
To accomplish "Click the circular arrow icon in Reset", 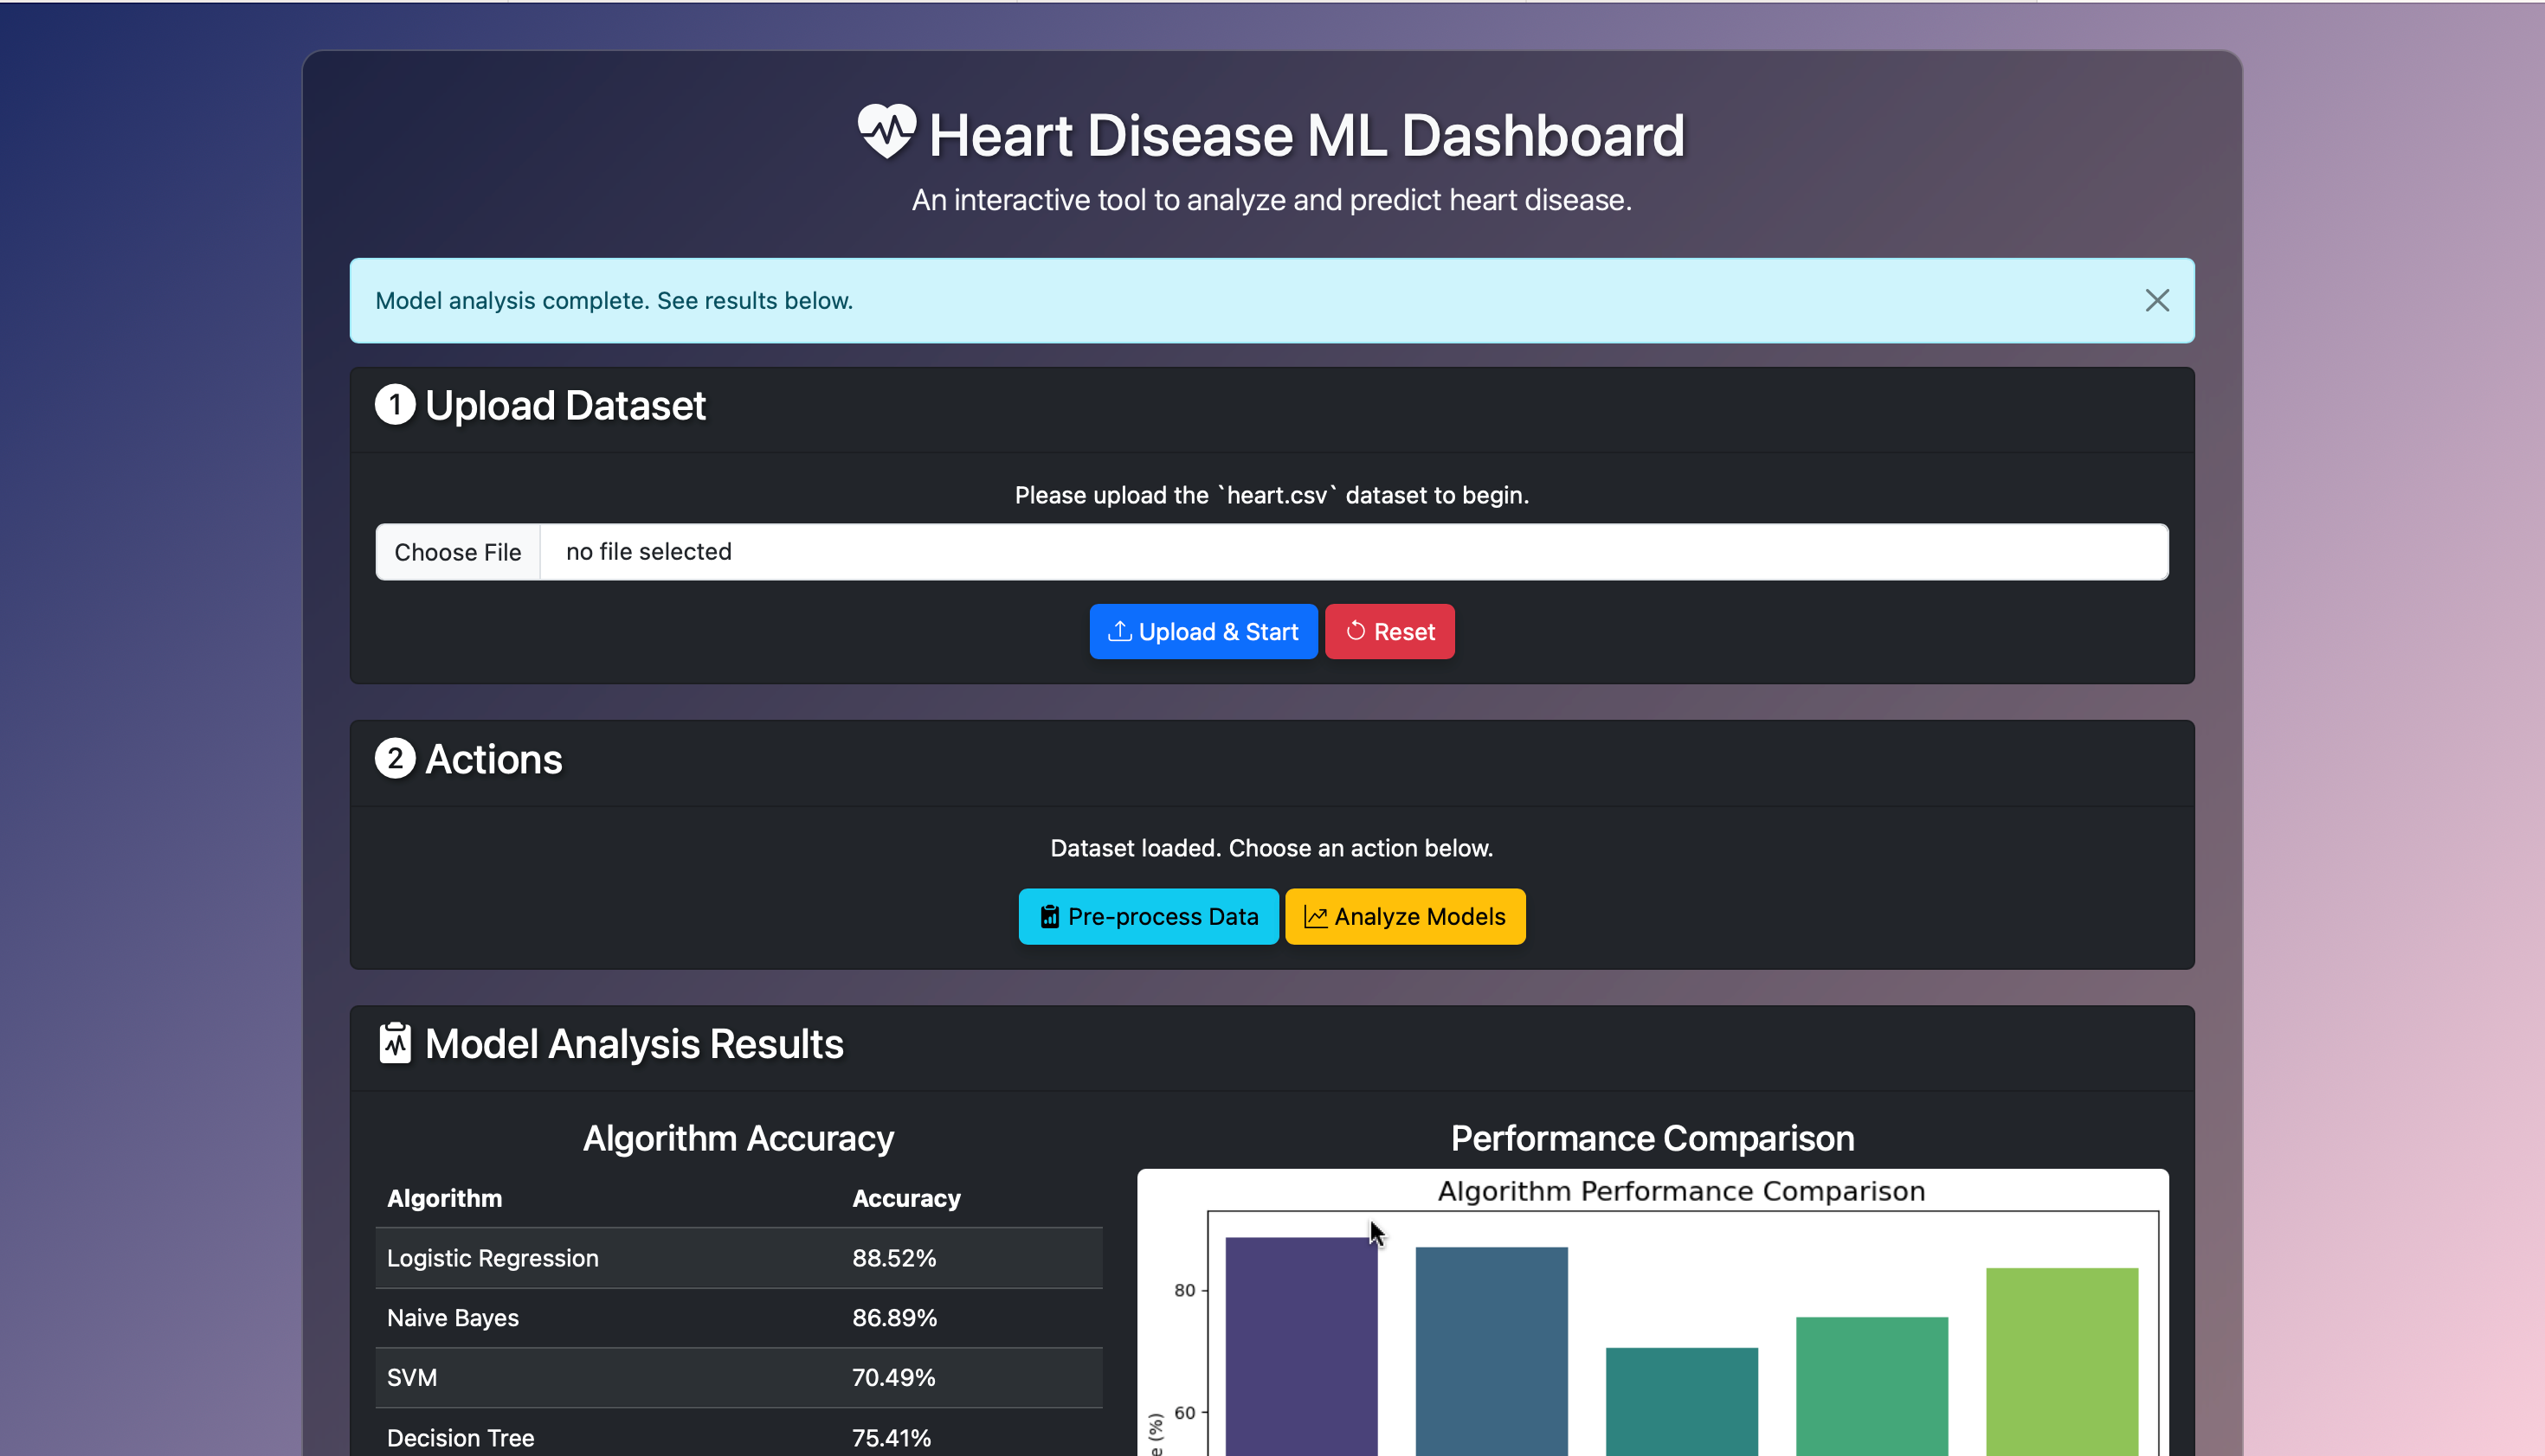I will pos(1356,631).
